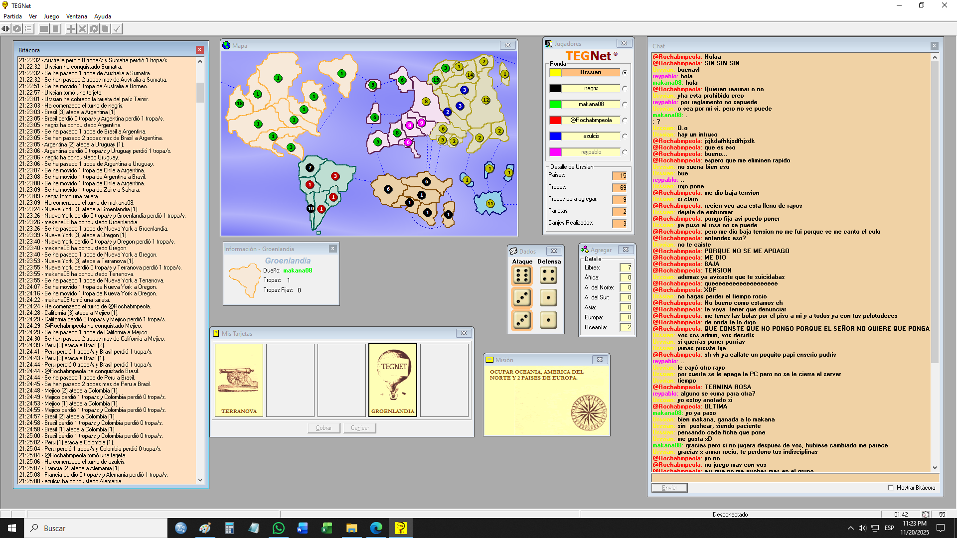
Task: Select the radio button next to negris
Action: tap(625, 89)
